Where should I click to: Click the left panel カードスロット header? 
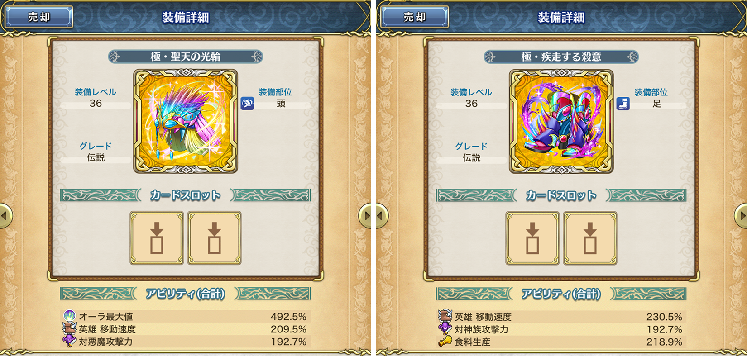pos(186,195)
